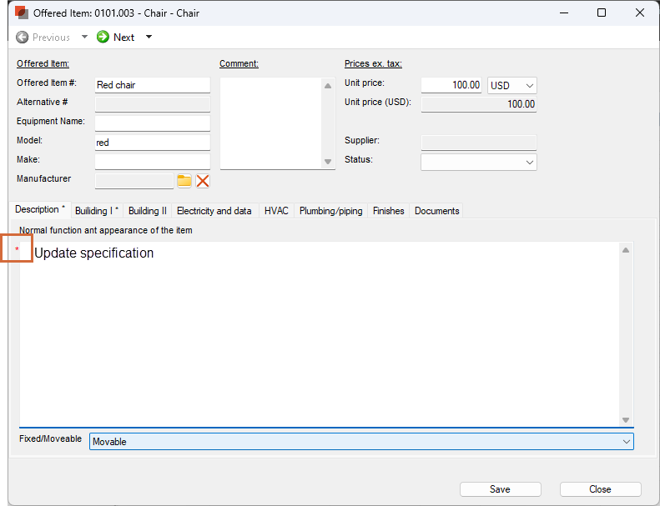Focus the Equipment Name field
This screenshot has width=660, height=506.
152,123
